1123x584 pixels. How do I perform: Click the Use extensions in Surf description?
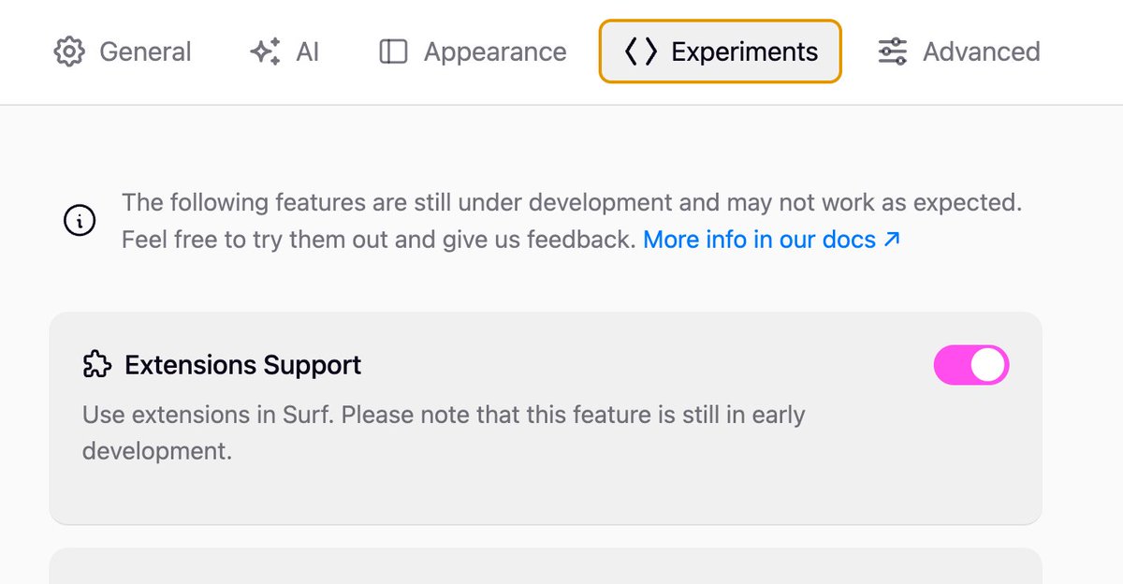444,432
